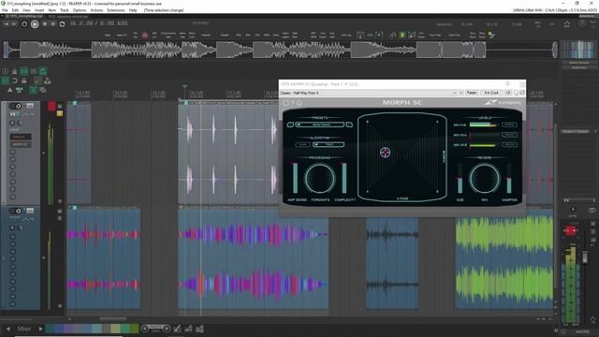Click the left arrow before Mixer tab
599x337 pixels.
[x=7, y=329]
